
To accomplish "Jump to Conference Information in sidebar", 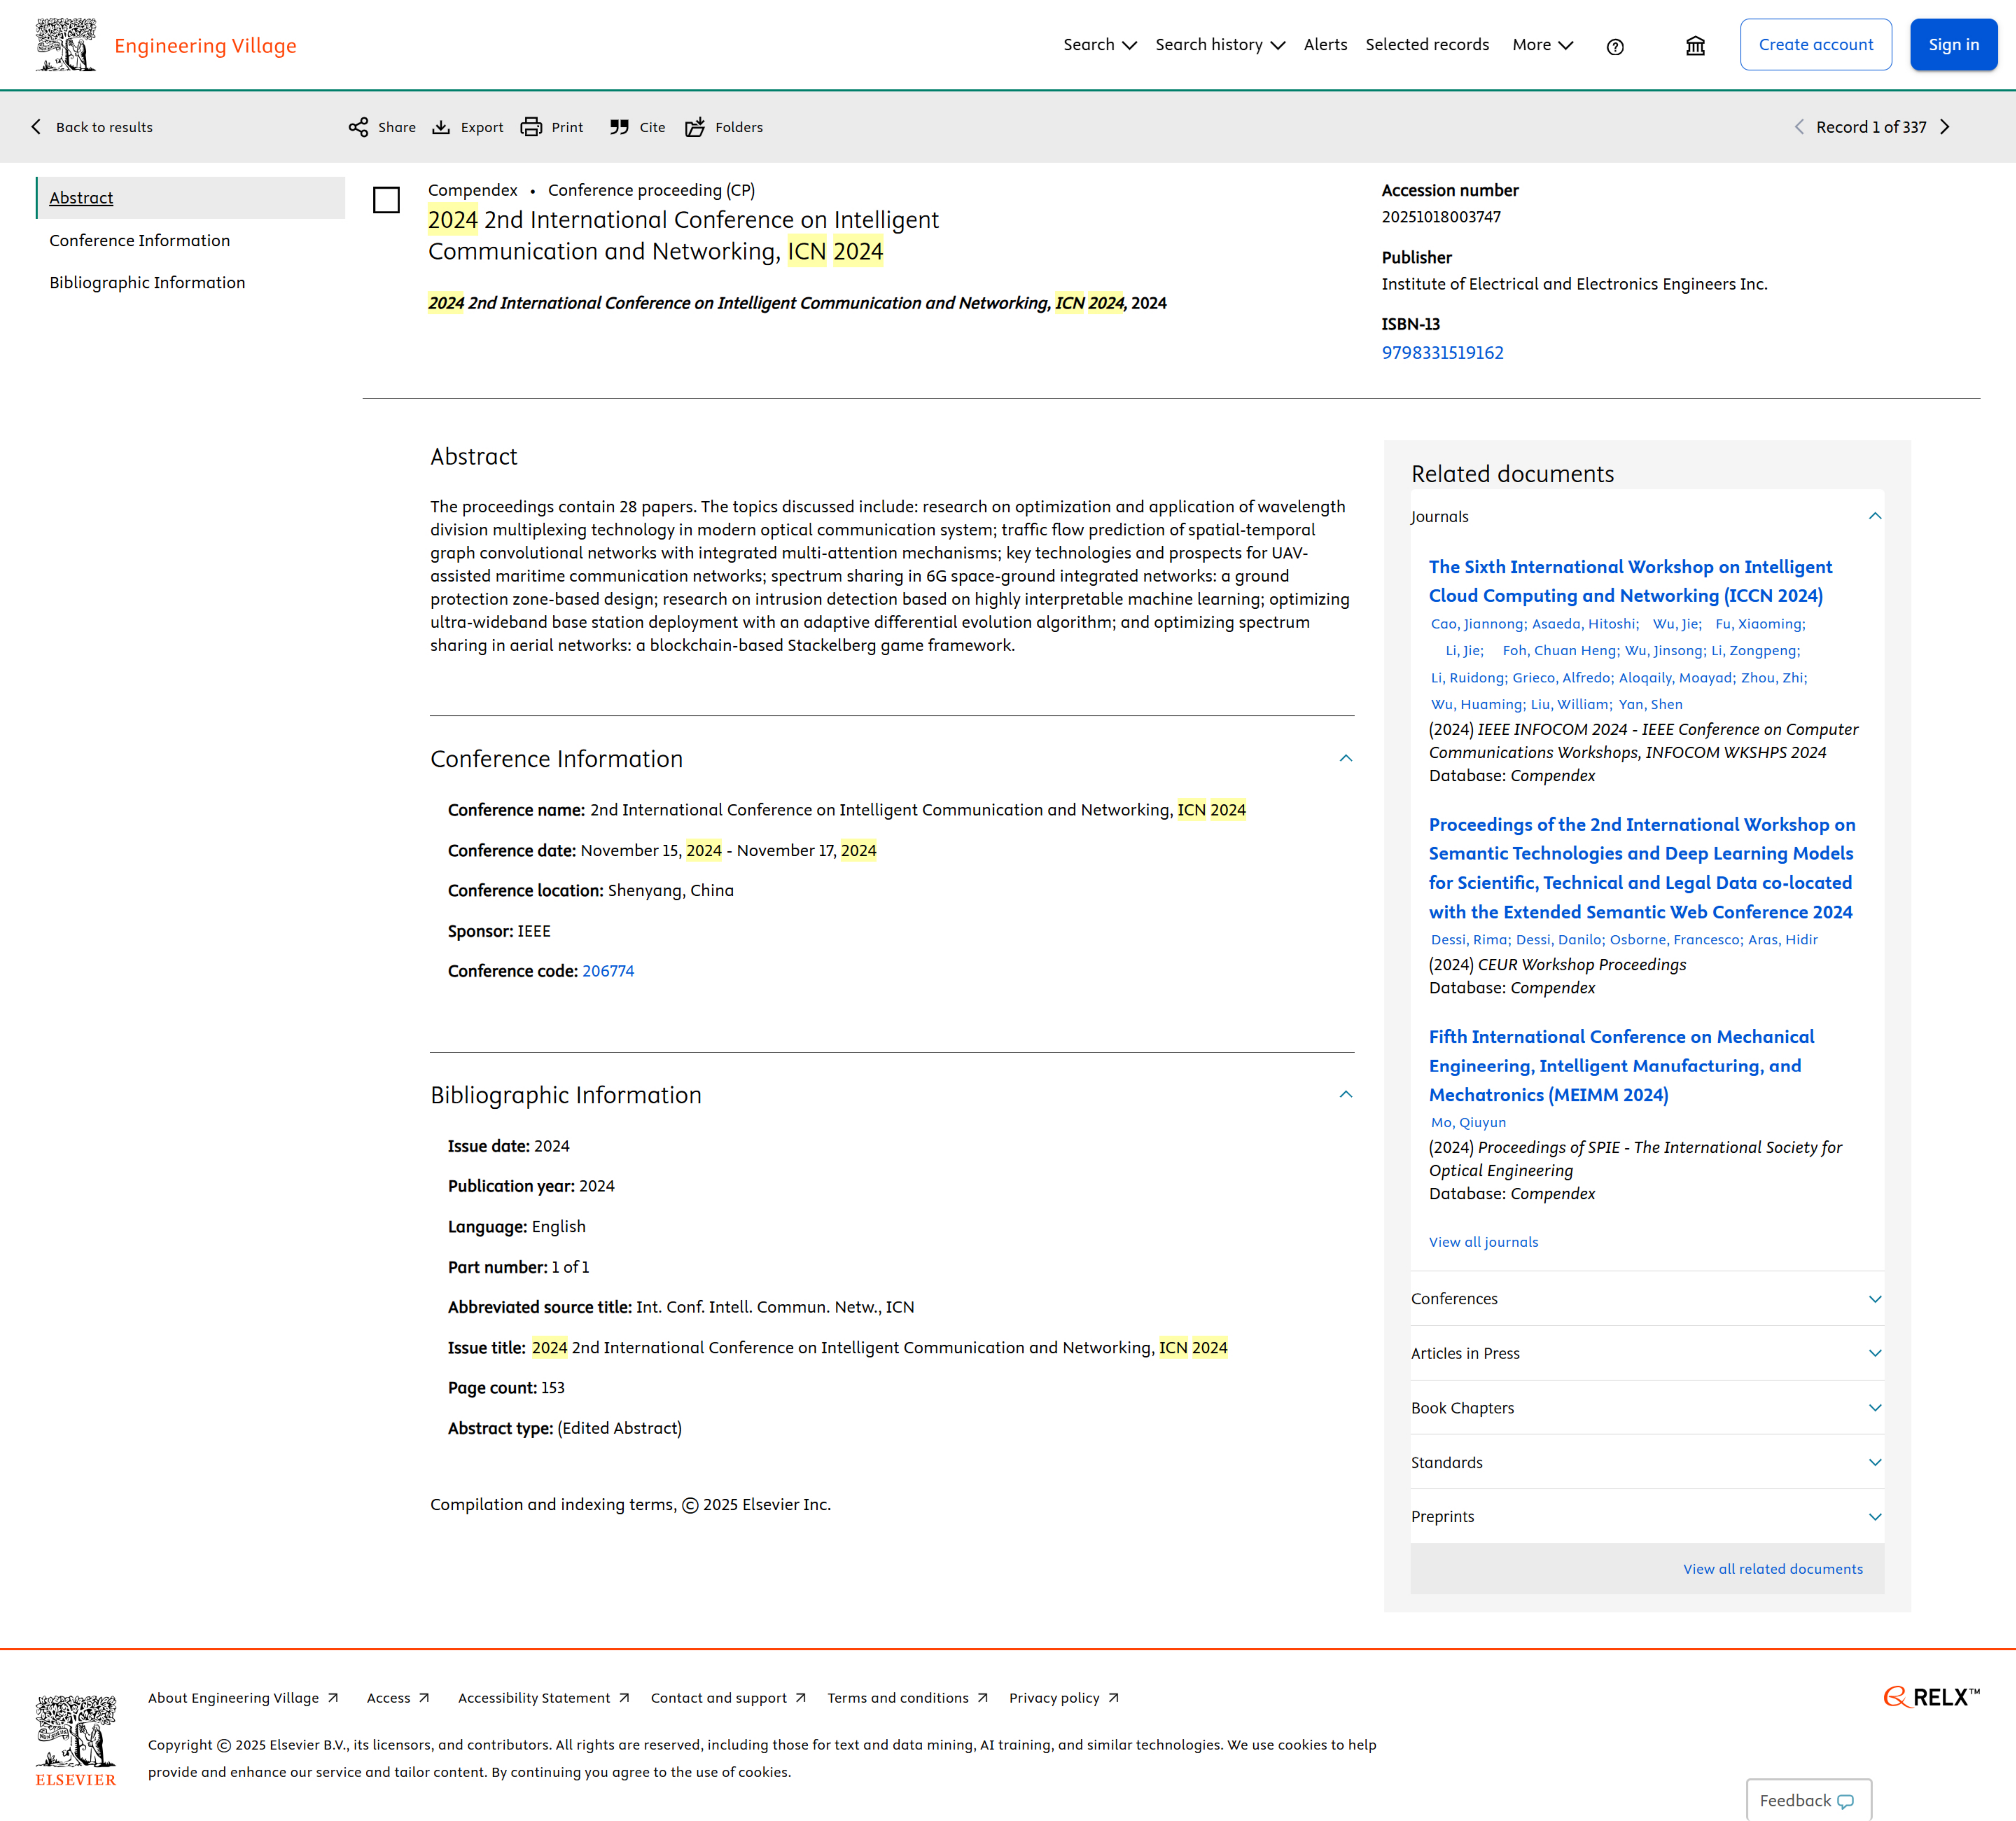I will (x=140, y=241).
